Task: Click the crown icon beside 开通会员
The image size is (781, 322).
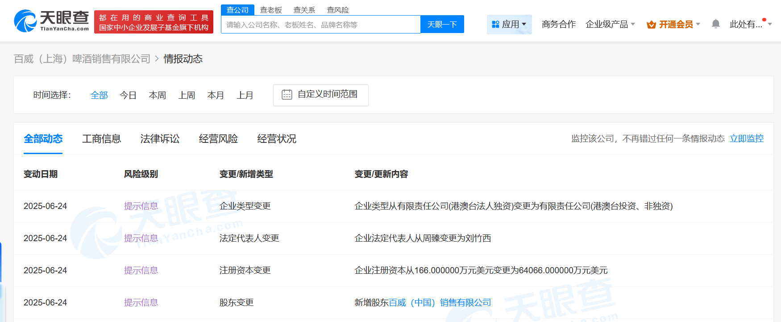Action: (x=651, y=25)
